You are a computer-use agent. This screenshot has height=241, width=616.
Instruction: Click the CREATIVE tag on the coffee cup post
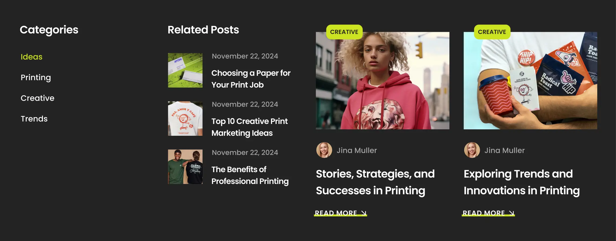click(x=492, y=32)
